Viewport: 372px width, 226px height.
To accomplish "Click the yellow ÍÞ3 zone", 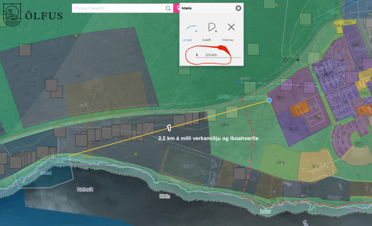I will click(315, 167).
